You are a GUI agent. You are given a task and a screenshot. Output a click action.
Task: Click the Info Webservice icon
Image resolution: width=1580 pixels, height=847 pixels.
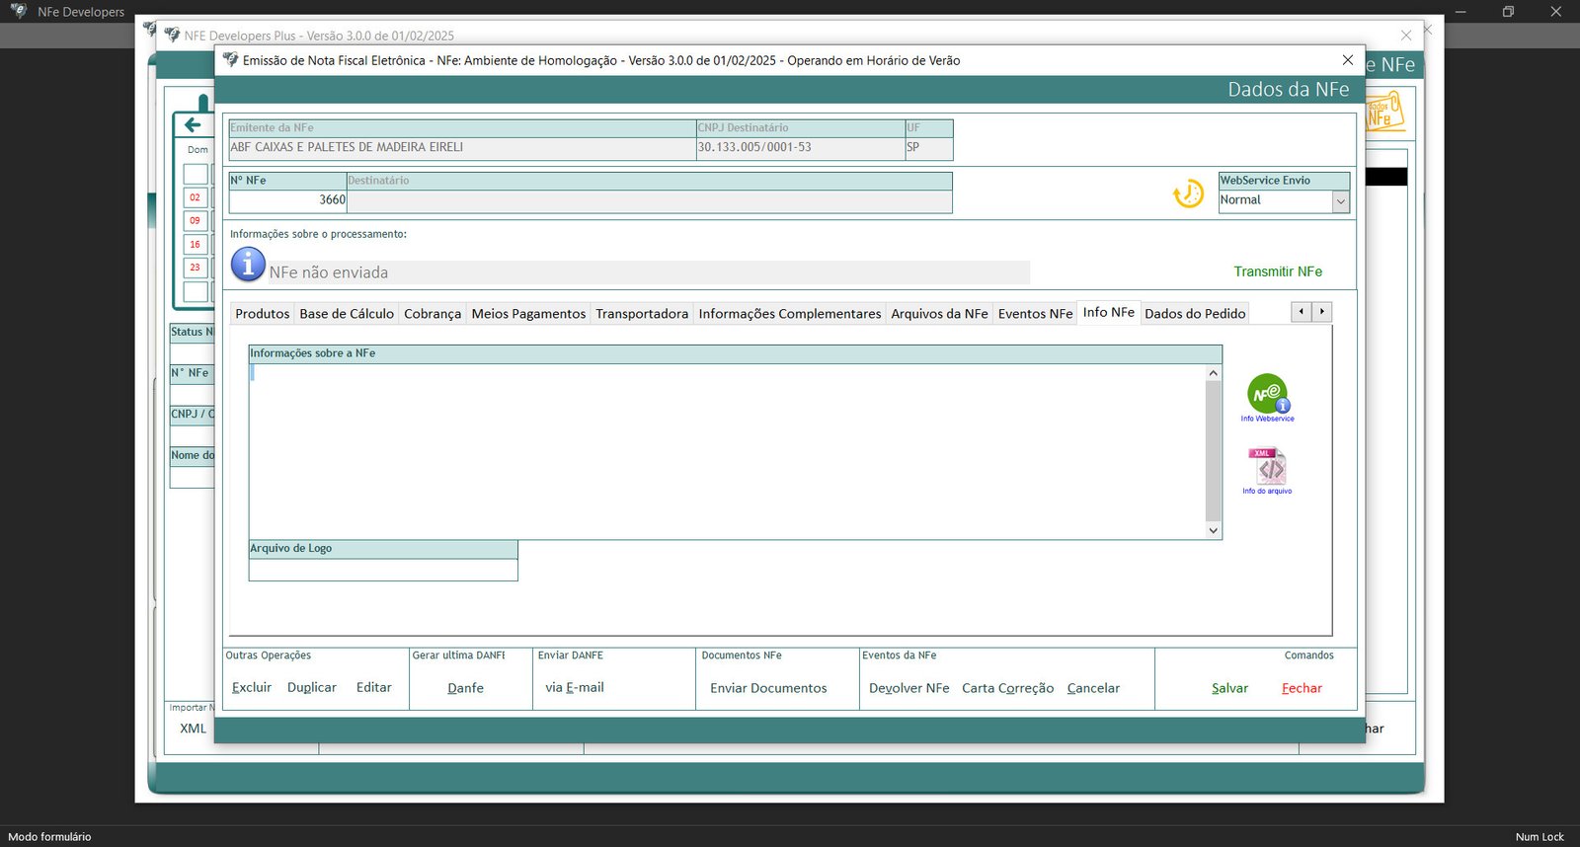click(1267, 395)
